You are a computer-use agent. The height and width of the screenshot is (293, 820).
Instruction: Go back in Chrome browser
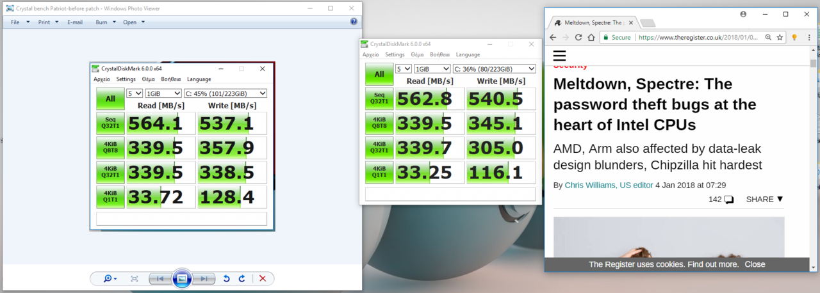click(553, 38)
